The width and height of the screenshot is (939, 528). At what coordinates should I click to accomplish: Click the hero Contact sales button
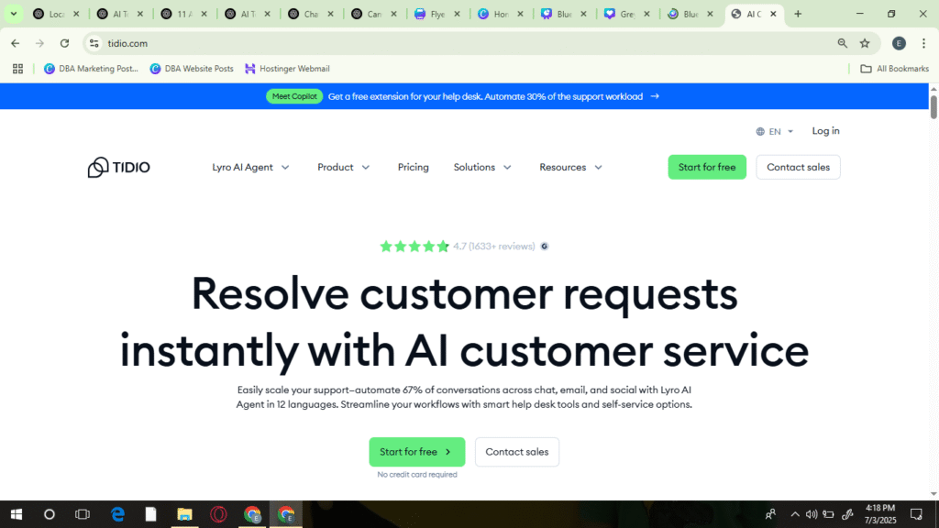point(517,452)
